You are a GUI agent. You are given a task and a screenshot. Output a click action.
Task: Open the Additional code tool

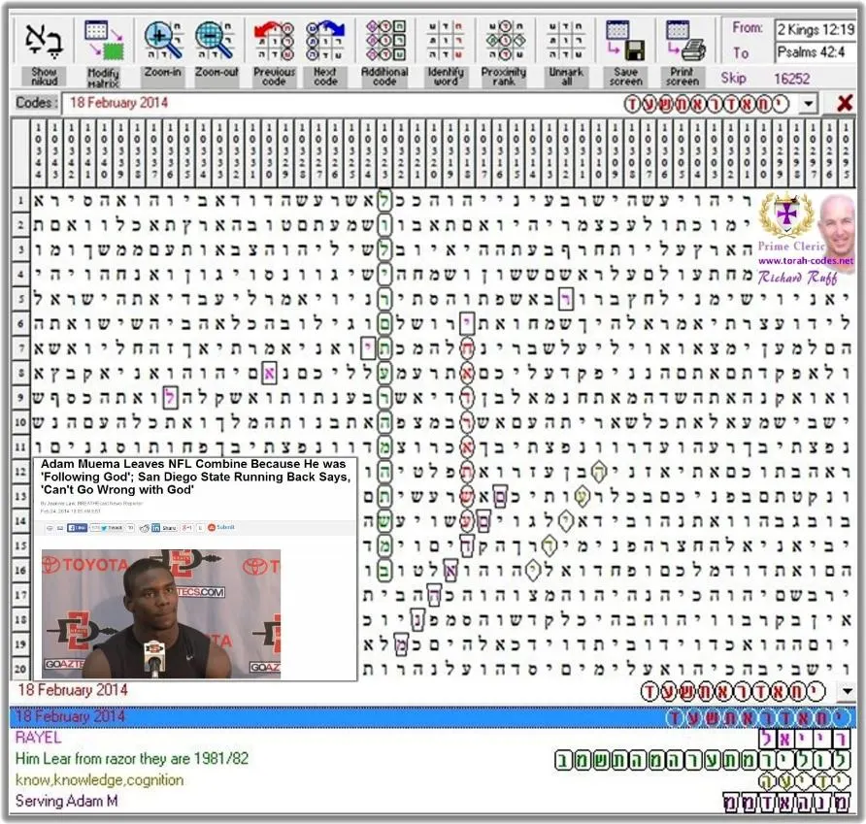pyautogui.click(x=384, y=41)
